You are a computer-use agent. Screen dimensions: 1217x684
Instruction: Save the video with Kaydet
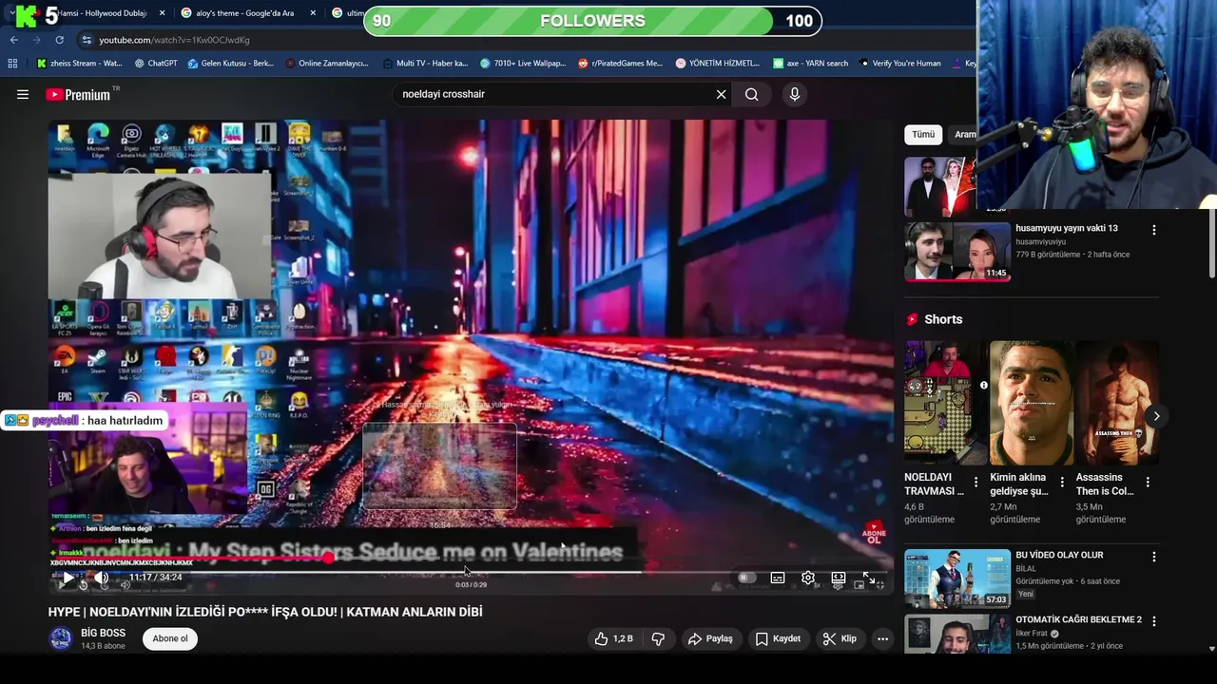click(778, 638)
